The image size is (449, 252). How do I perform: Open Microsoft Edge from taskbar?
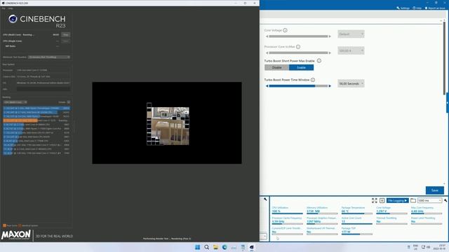pyautogui.click(x=224, y=247)
